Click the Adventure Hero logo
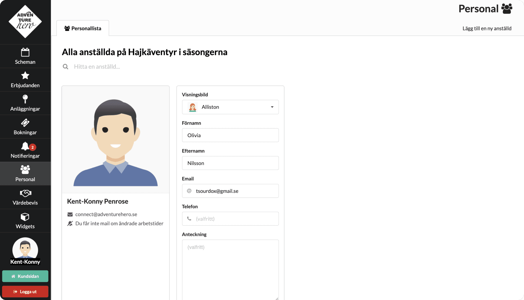The width and height of the screenshot is (524, 300). (x=25, y=22)
